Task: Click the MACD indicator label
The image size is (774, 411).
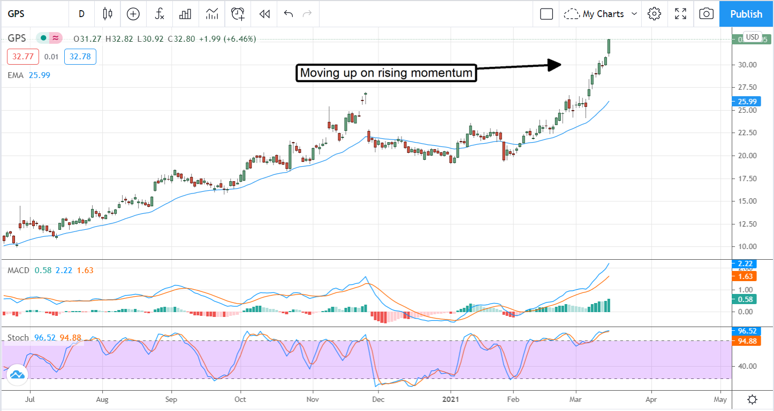Action: click(18, 270)
